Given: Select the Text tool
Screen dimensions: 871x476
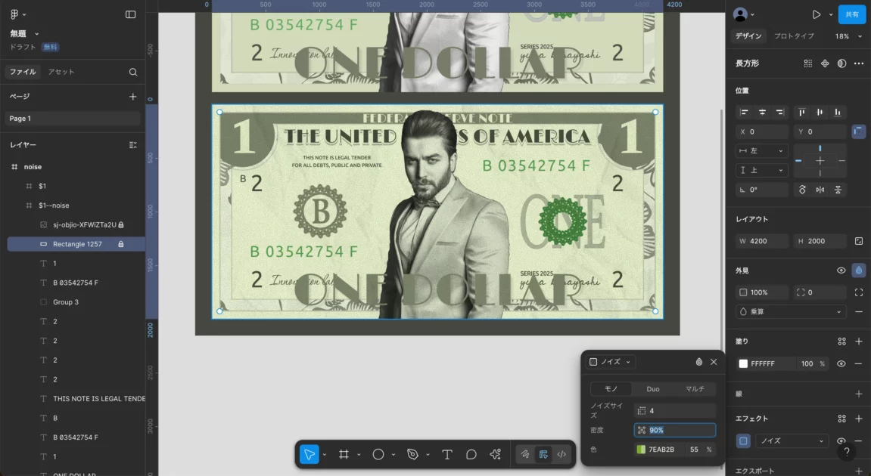Looking at the screenshot, I should tap(447, 454).
